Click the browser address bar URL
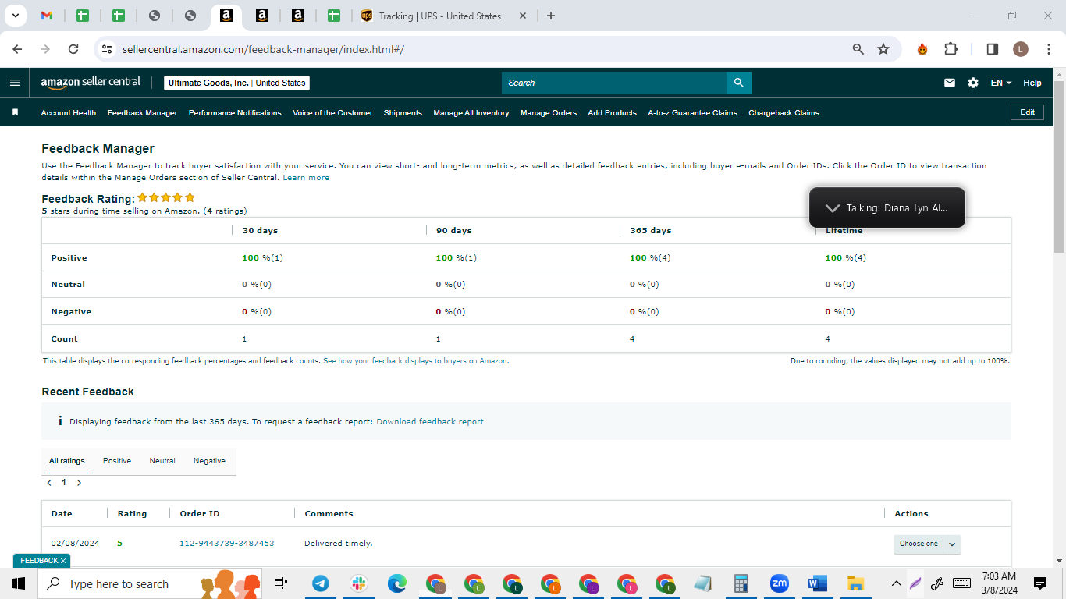Screen dimensions: 1066x599 click(x=264, y=49)
